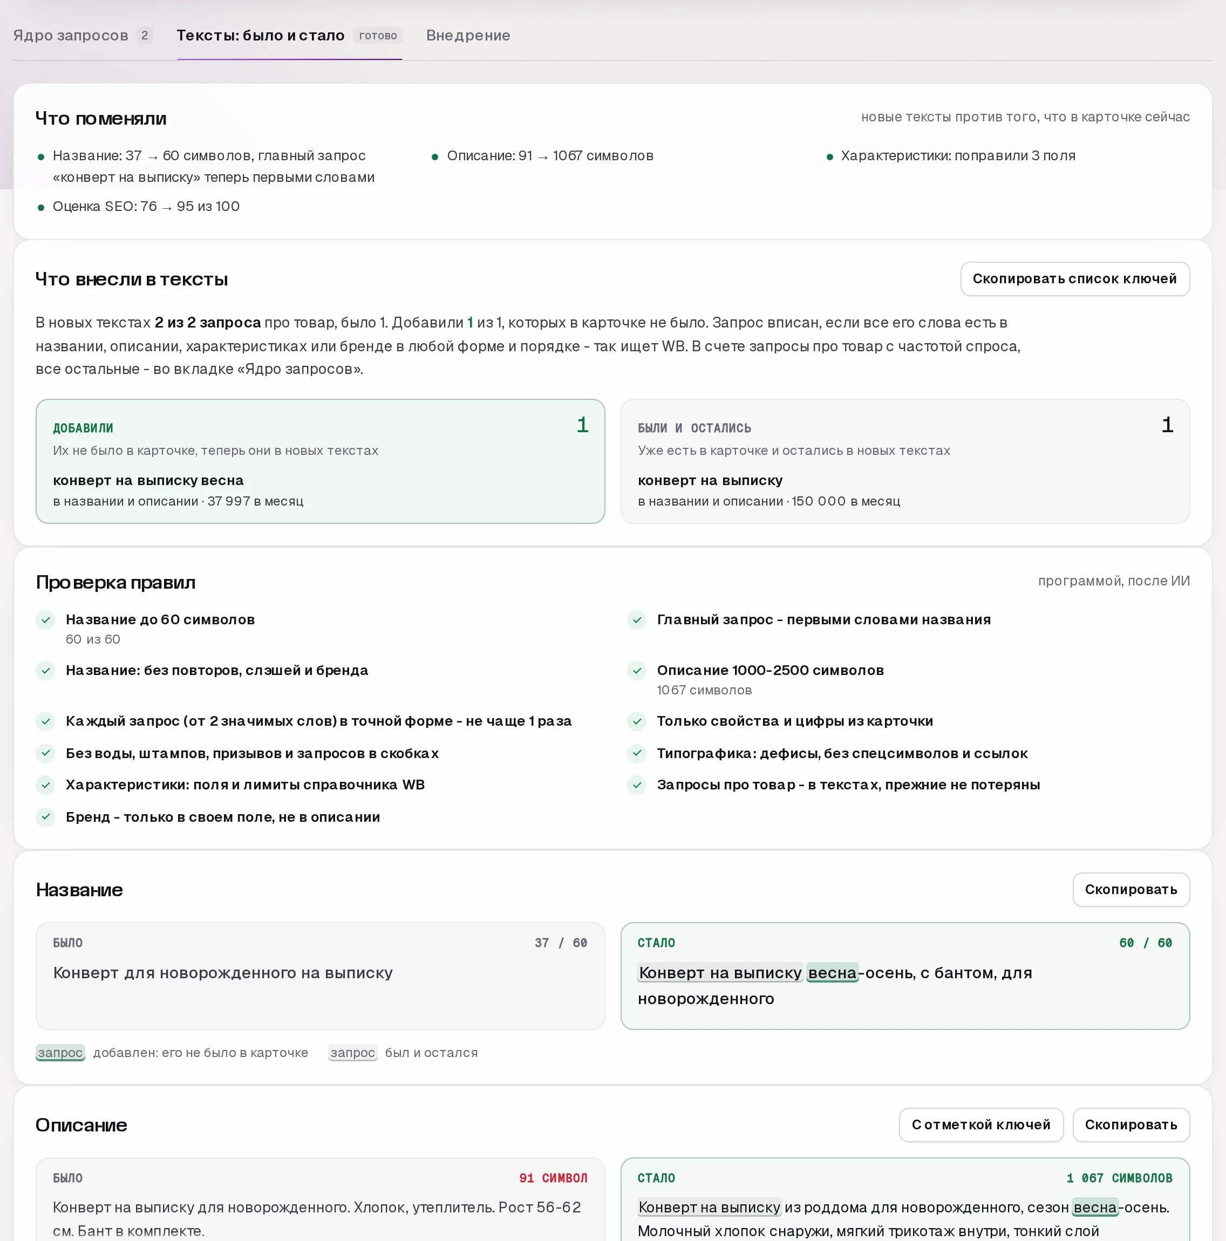Click gray «запрос» legend chip «был и остался»
1226x1241 pixels.
click(x=352, y=1052)
